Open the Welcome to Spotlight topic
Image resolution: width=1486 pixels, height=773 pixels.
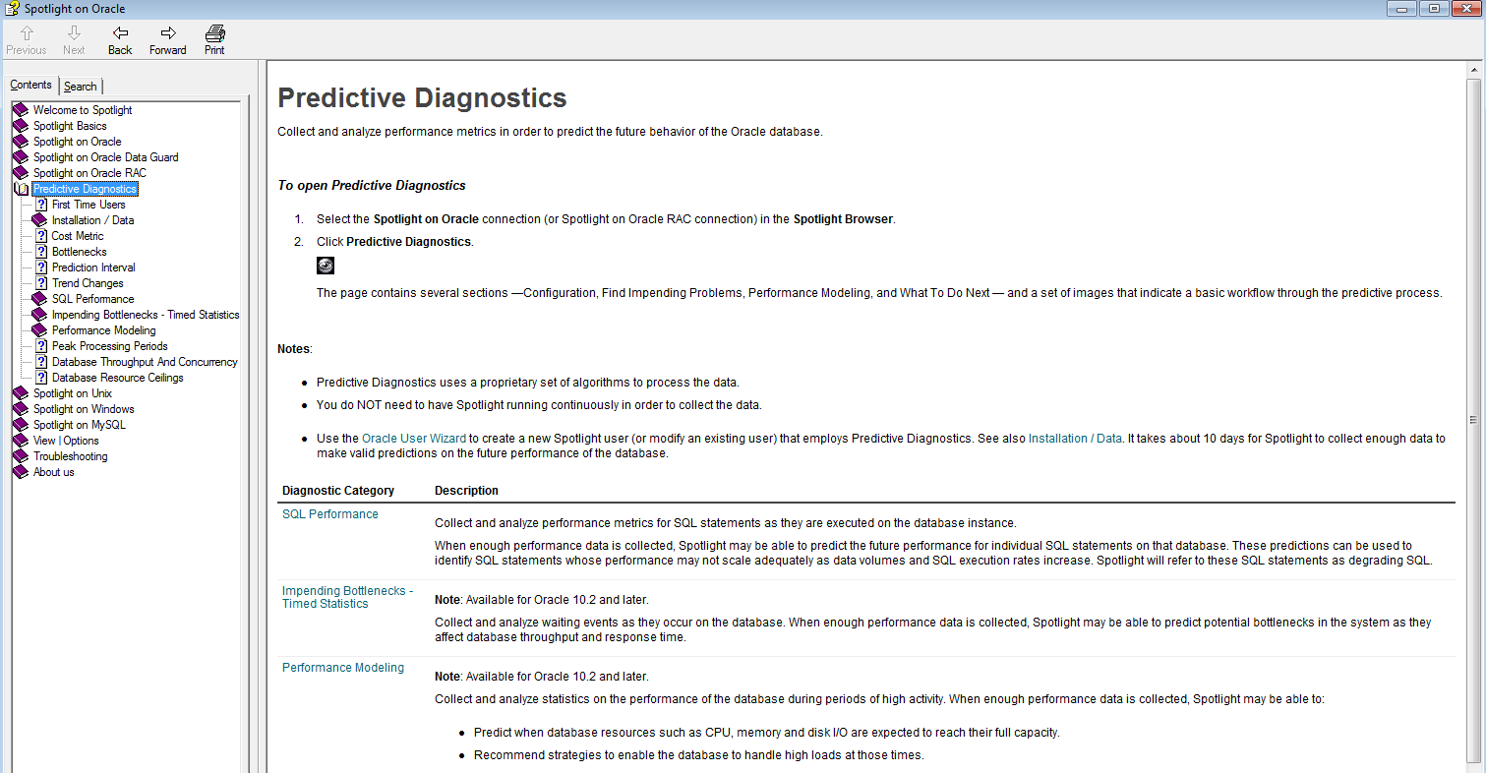(x=83, y=110)
